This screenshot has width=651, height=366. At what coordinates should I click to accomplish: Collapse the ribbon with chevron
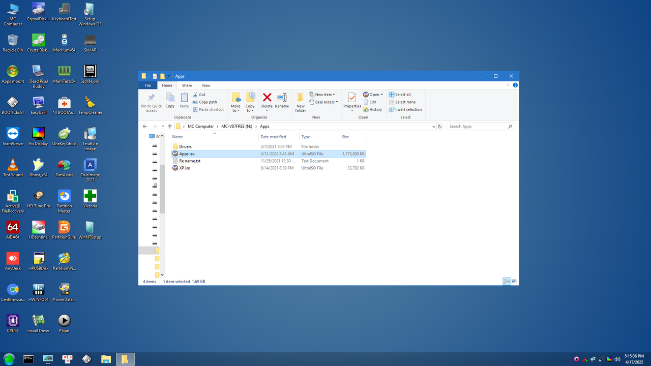508,85
